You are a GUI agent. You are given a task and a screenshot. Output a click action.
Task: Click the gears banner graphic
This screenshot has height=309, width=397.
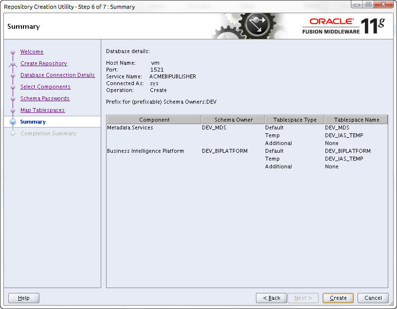pyautogui.click(x=250, y=26)
